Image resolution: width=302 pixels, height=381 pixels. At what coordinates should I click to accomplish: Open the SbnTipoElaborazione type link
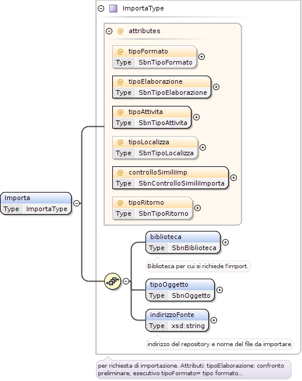tap(173, 92)
